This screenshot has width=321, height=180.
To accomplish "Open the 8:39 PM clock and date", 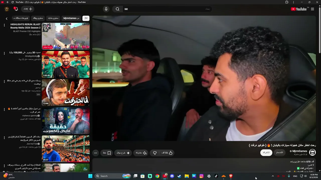I will [x=314, y=176].
